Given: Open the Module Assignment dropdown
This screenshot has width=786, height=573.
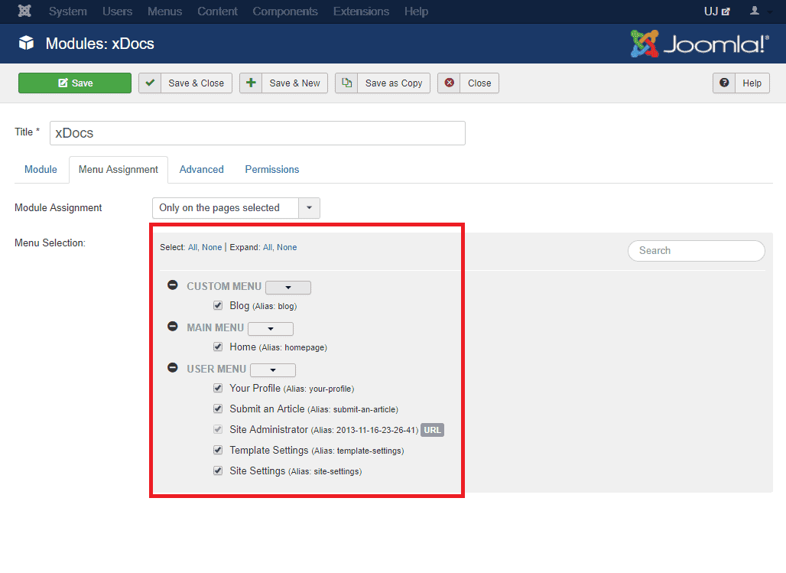Looking at the screenshot, I should (309, 208).
